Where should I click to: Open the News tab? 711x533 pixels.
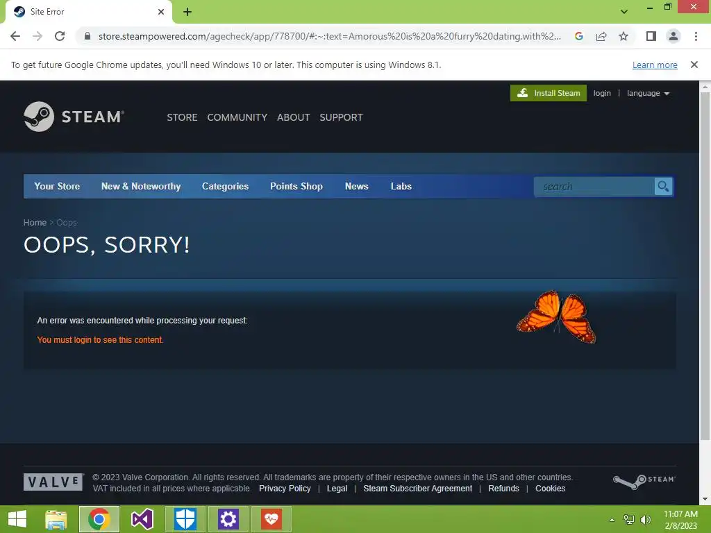[356, 186]
